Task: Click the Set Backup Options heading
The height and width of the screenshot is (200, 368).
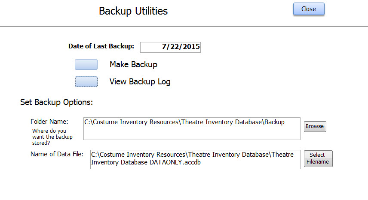Action: coord(56,102)
